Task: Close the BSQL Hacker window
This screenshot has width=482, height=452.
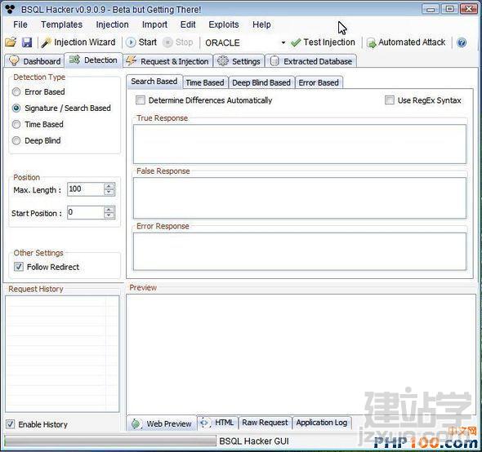Action: coord(468,9)
